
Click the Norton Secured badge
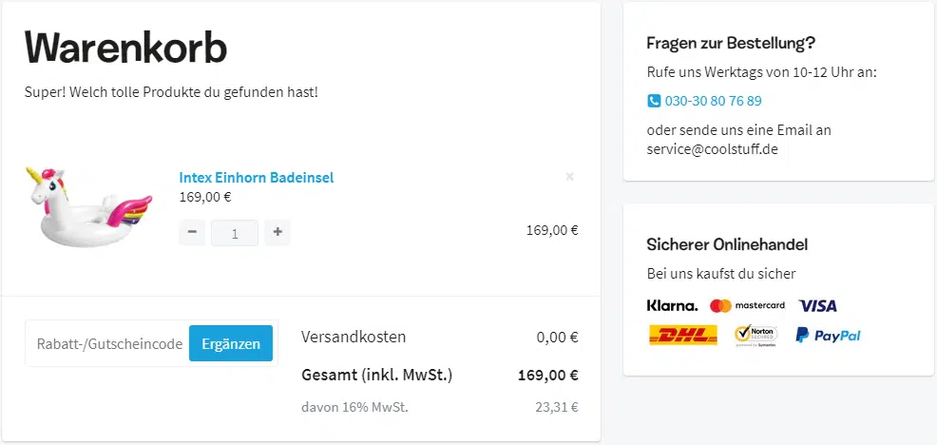[755, 335]
